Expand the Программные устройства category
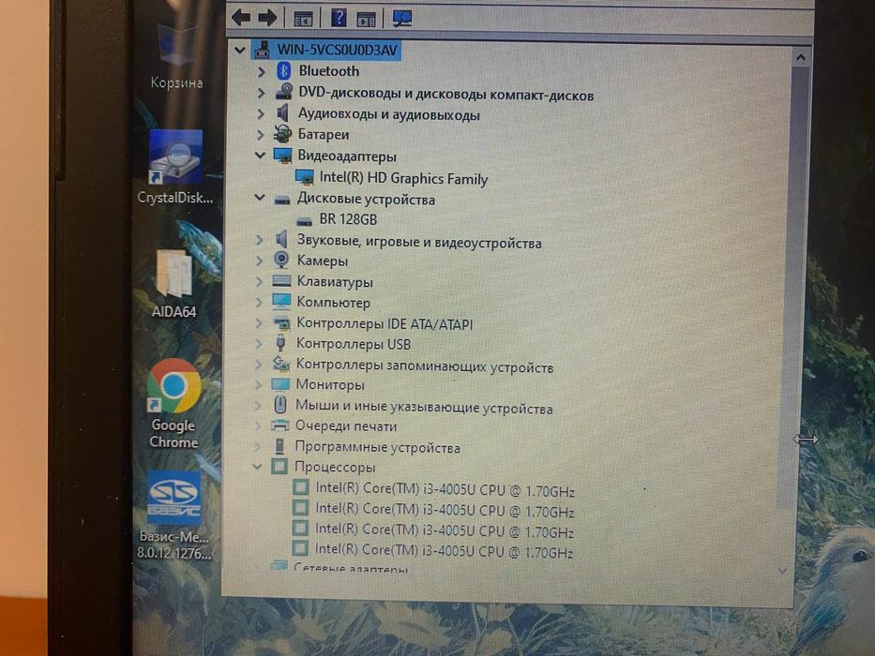The width and height of the screenshot is (875, 656). click(x=257, y=447)
